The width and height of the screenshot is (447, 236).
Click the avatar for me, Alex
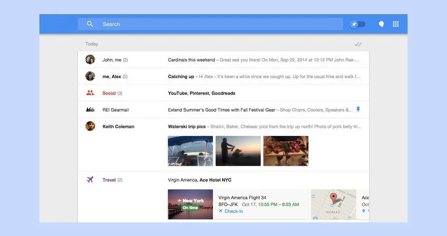[x=90, y=76]
